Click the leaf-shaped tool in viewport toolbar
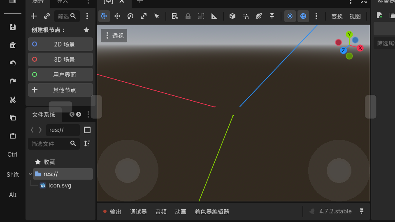The image size is (395, 222). point(259,16)
